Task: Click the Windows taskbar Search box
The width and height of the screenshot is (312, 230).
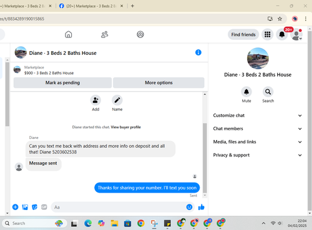Action: click(34, 223)
